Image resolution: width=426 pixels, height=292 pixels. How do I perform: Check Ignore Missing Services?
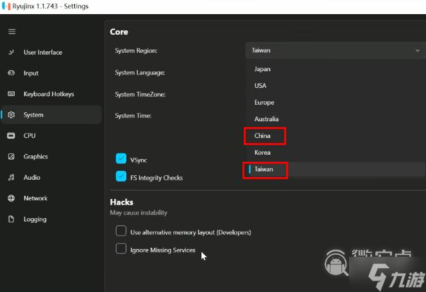click(121, 248)
